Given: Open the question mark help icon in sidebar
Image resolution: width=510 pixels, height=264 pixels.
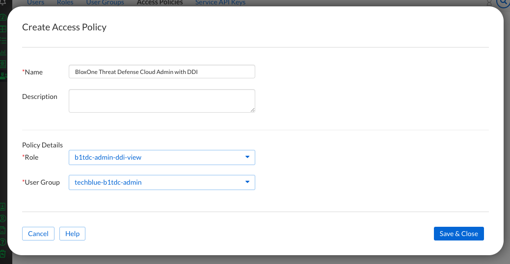Looking at the screenshot, I should point(3,241).
